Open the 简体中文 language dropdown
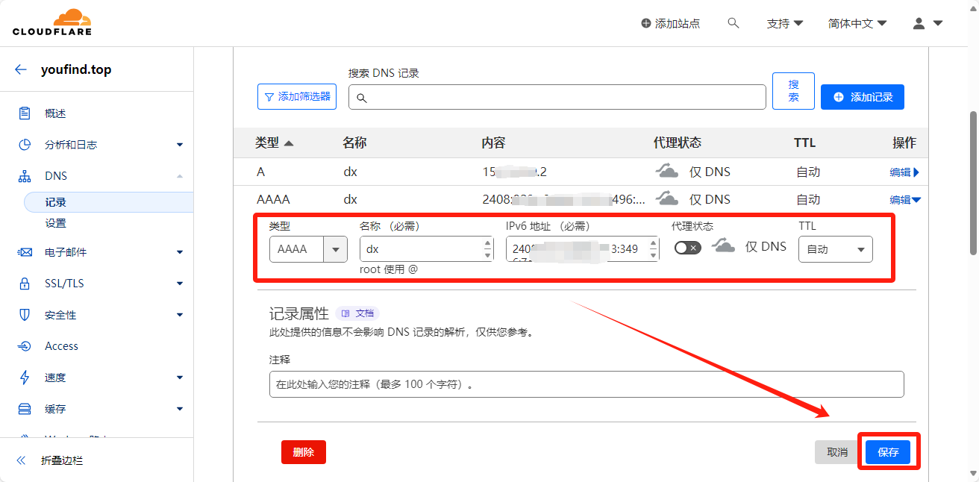 [857, 23]
